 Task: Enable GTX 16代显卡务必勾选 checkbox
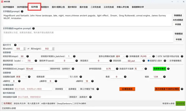157,56
